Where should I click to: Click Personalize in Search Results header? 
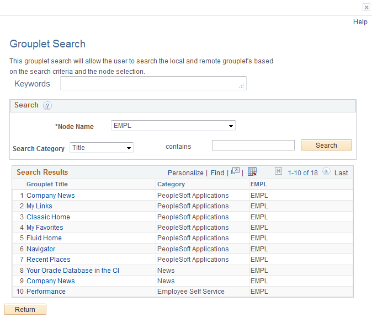[185, 173]
